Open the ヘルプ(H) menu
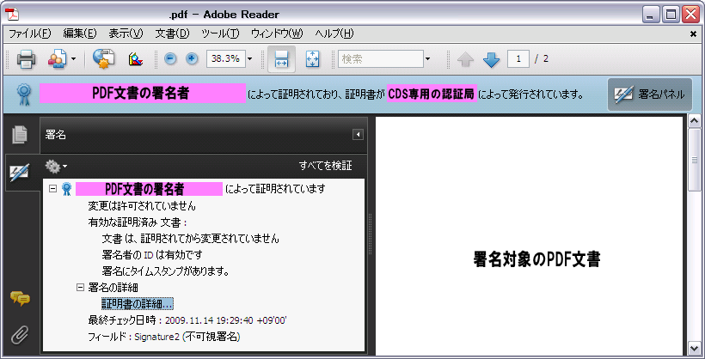Image resolution: width=705 pixels, height=359 pixels. pyautogui.click(x=334, y=33)
